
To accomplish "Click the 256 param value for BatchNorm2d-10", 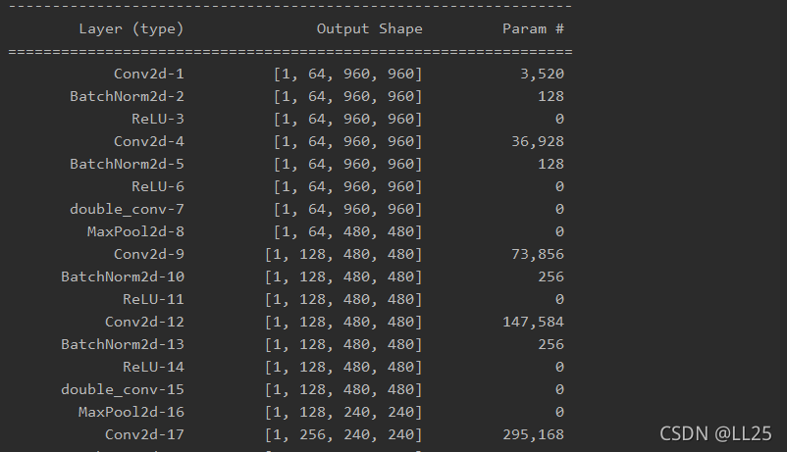I will point(551,276).
